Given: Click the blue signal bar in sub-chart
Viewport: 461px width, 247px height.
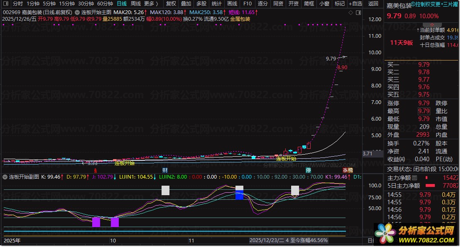Looking at the screenshot, I should click(x=239, y=195).
